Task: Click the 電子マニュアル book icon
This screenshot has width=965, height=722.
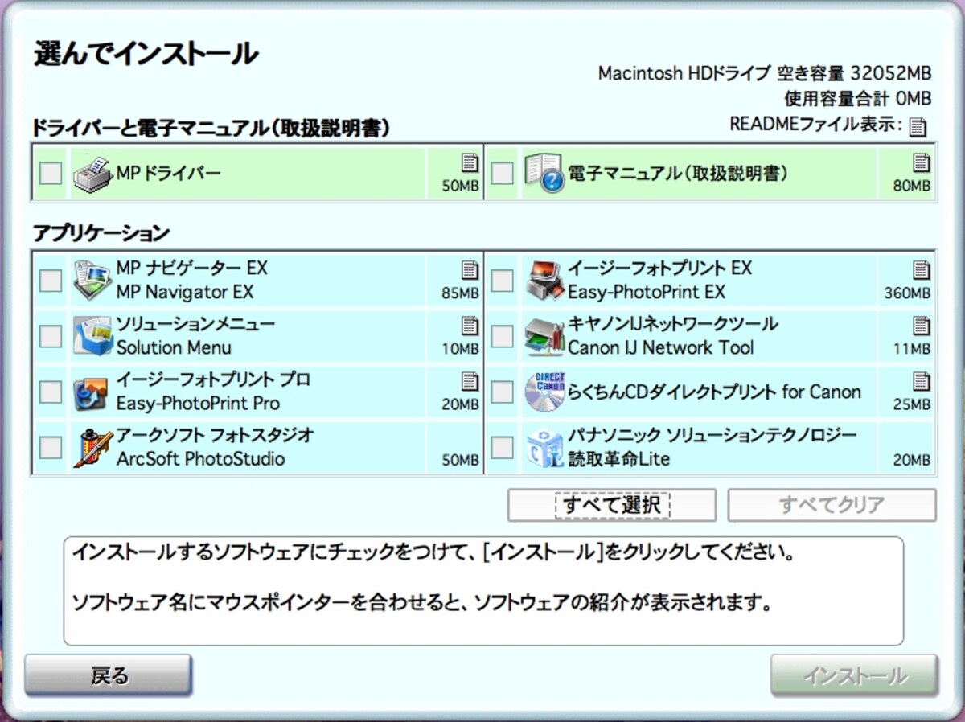Action: click(544, 174)
